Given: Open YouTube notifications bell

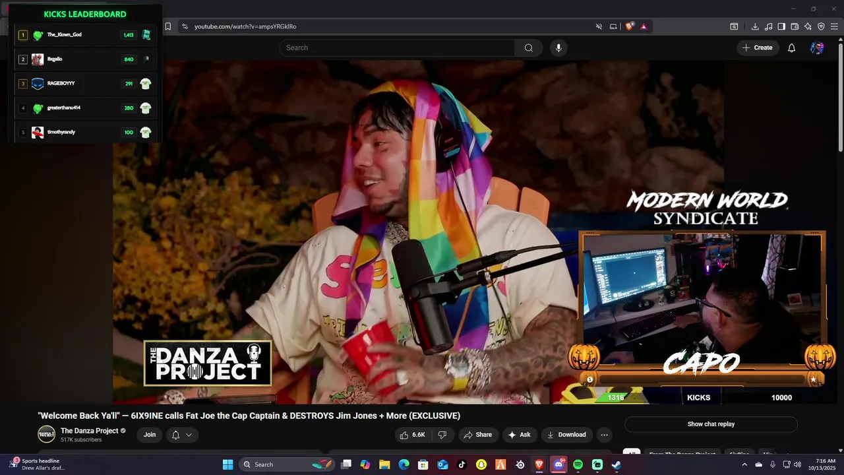Looking at the screenshot, I should 791,47.
